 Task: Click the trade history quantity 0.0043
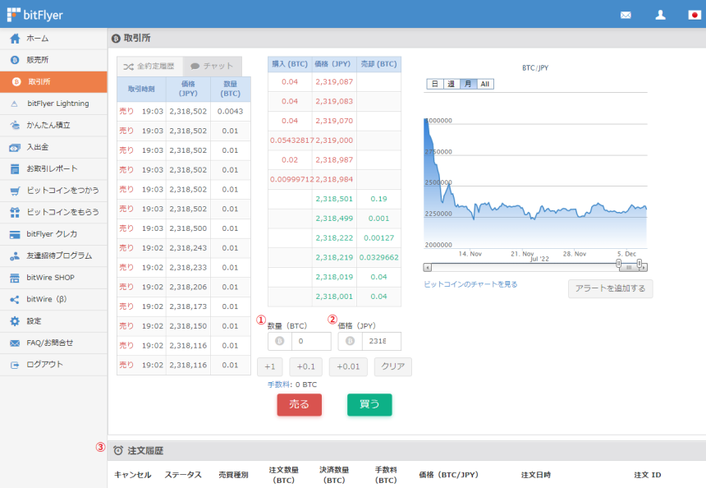click(x=230, y=111)
